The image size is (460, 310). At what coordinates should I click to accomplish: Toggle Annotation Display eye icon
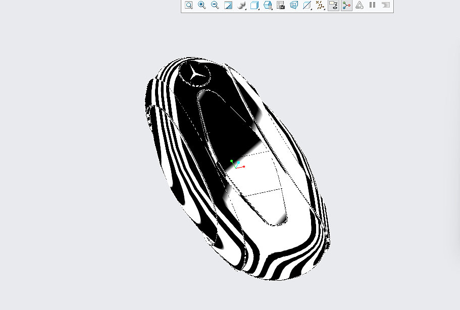tap(333, 6)
